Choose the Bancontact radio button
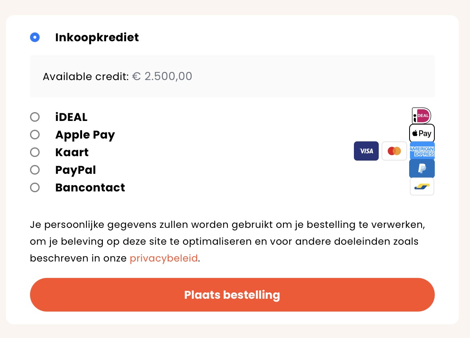This screenshot has width=470, height=338. tap(35, 187)
